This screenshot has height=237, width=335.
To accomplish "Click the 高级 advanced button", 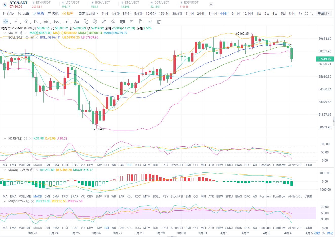I will [x=53, y=13].
